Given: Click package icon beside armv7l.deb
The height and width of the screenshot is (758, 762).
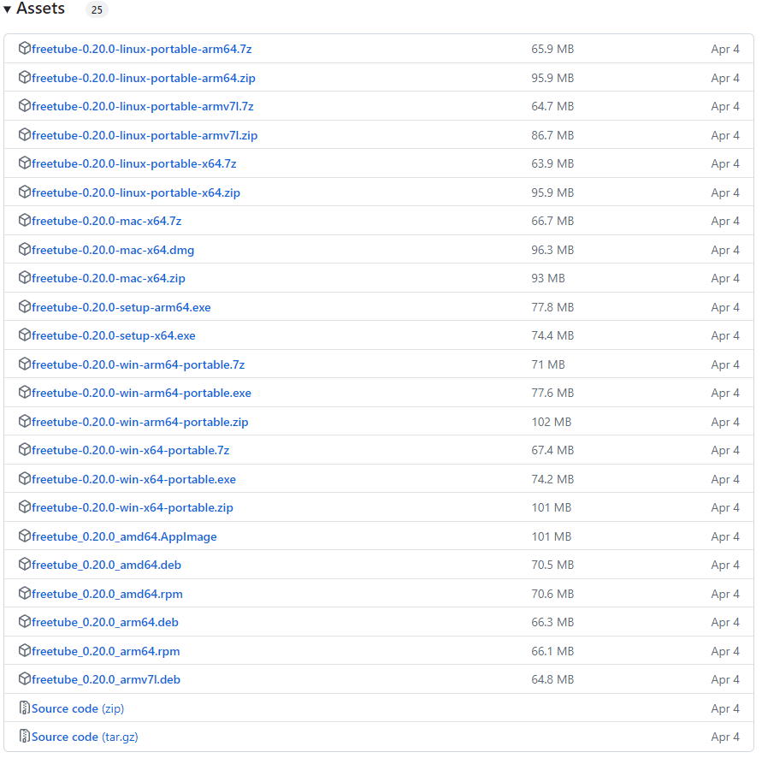Looking at the screenshot, I should click(24, 678).
